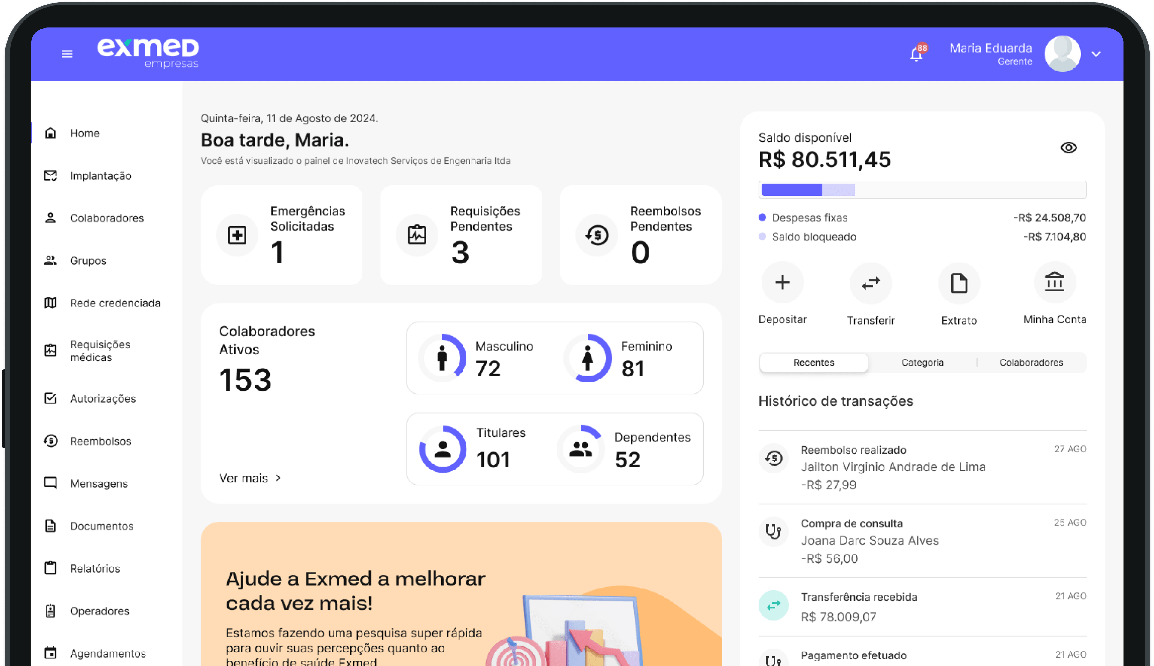Screen dimensions: 1154x666
Task: Click the Grupos people icon
Action: 50,261
